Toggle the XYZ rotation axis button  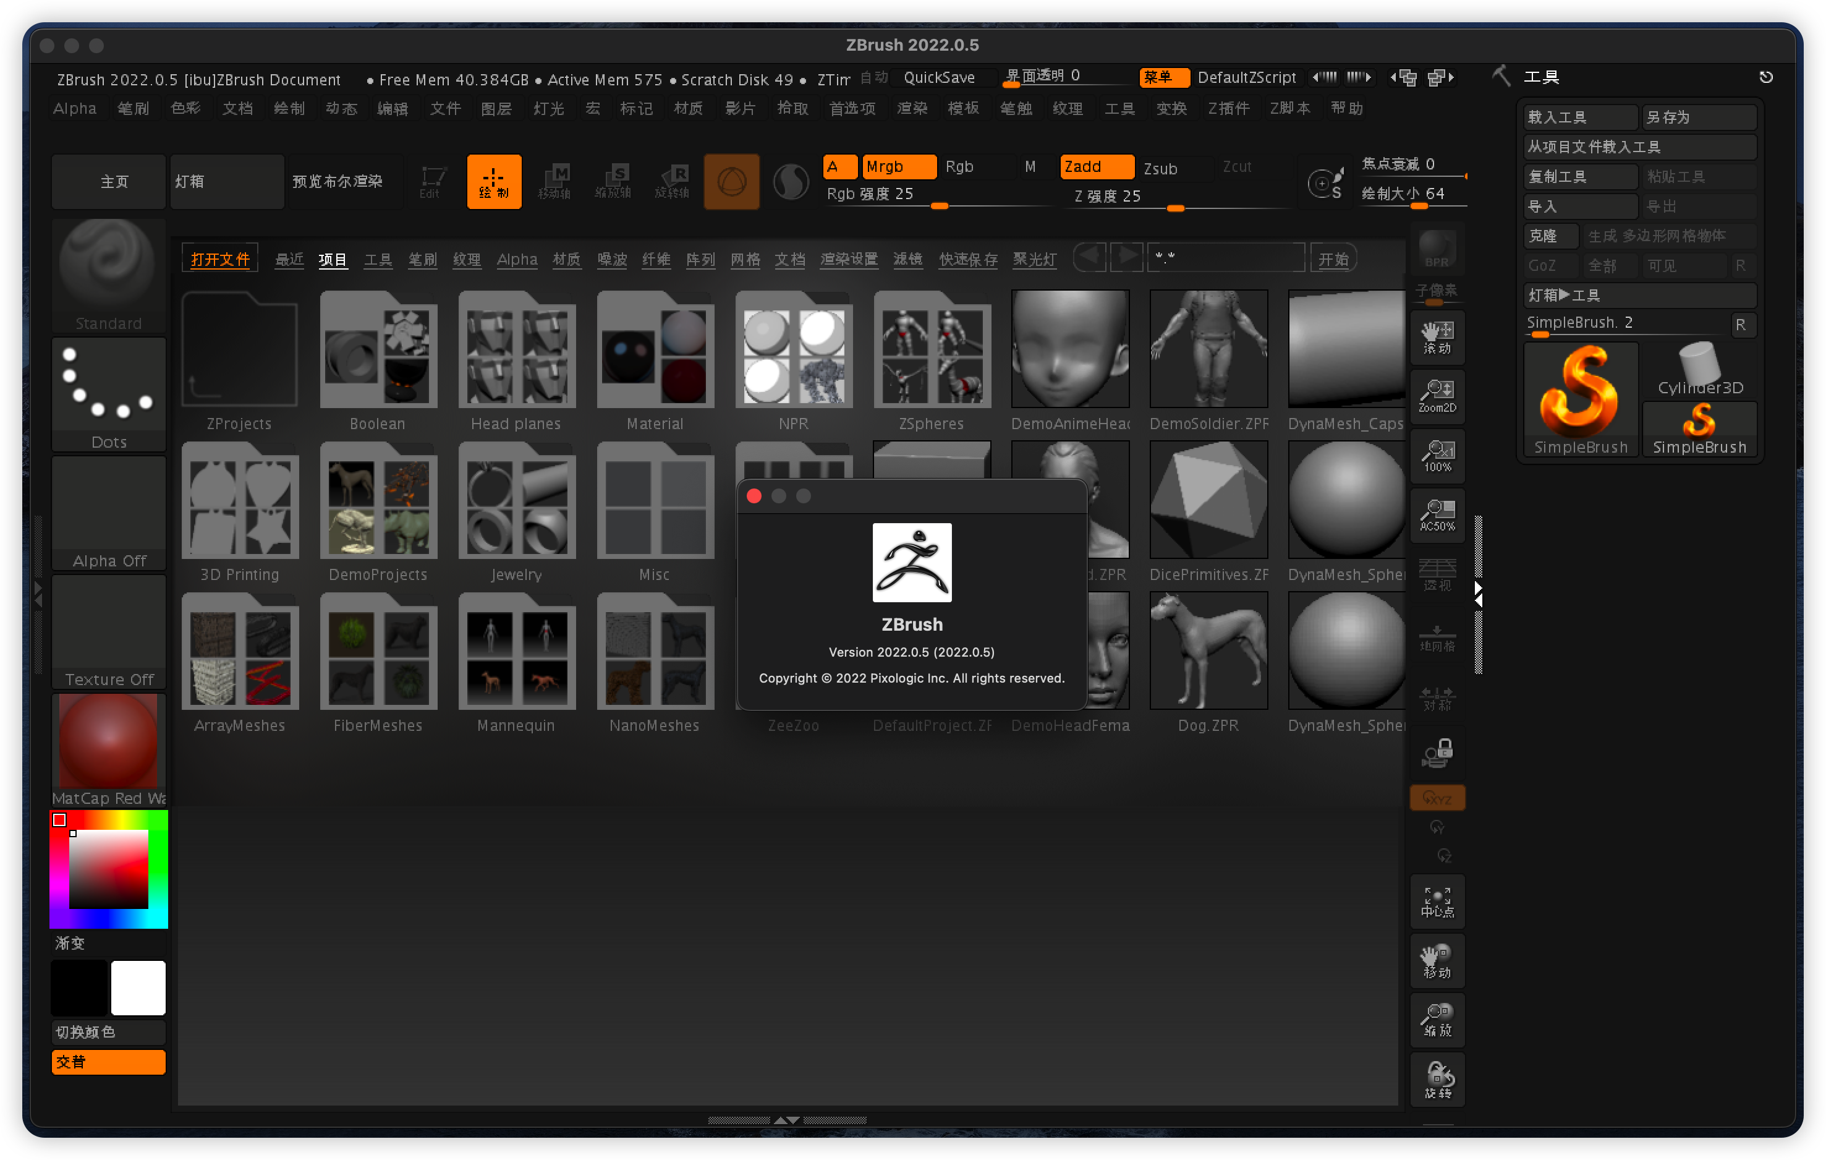pos(1437,798)
